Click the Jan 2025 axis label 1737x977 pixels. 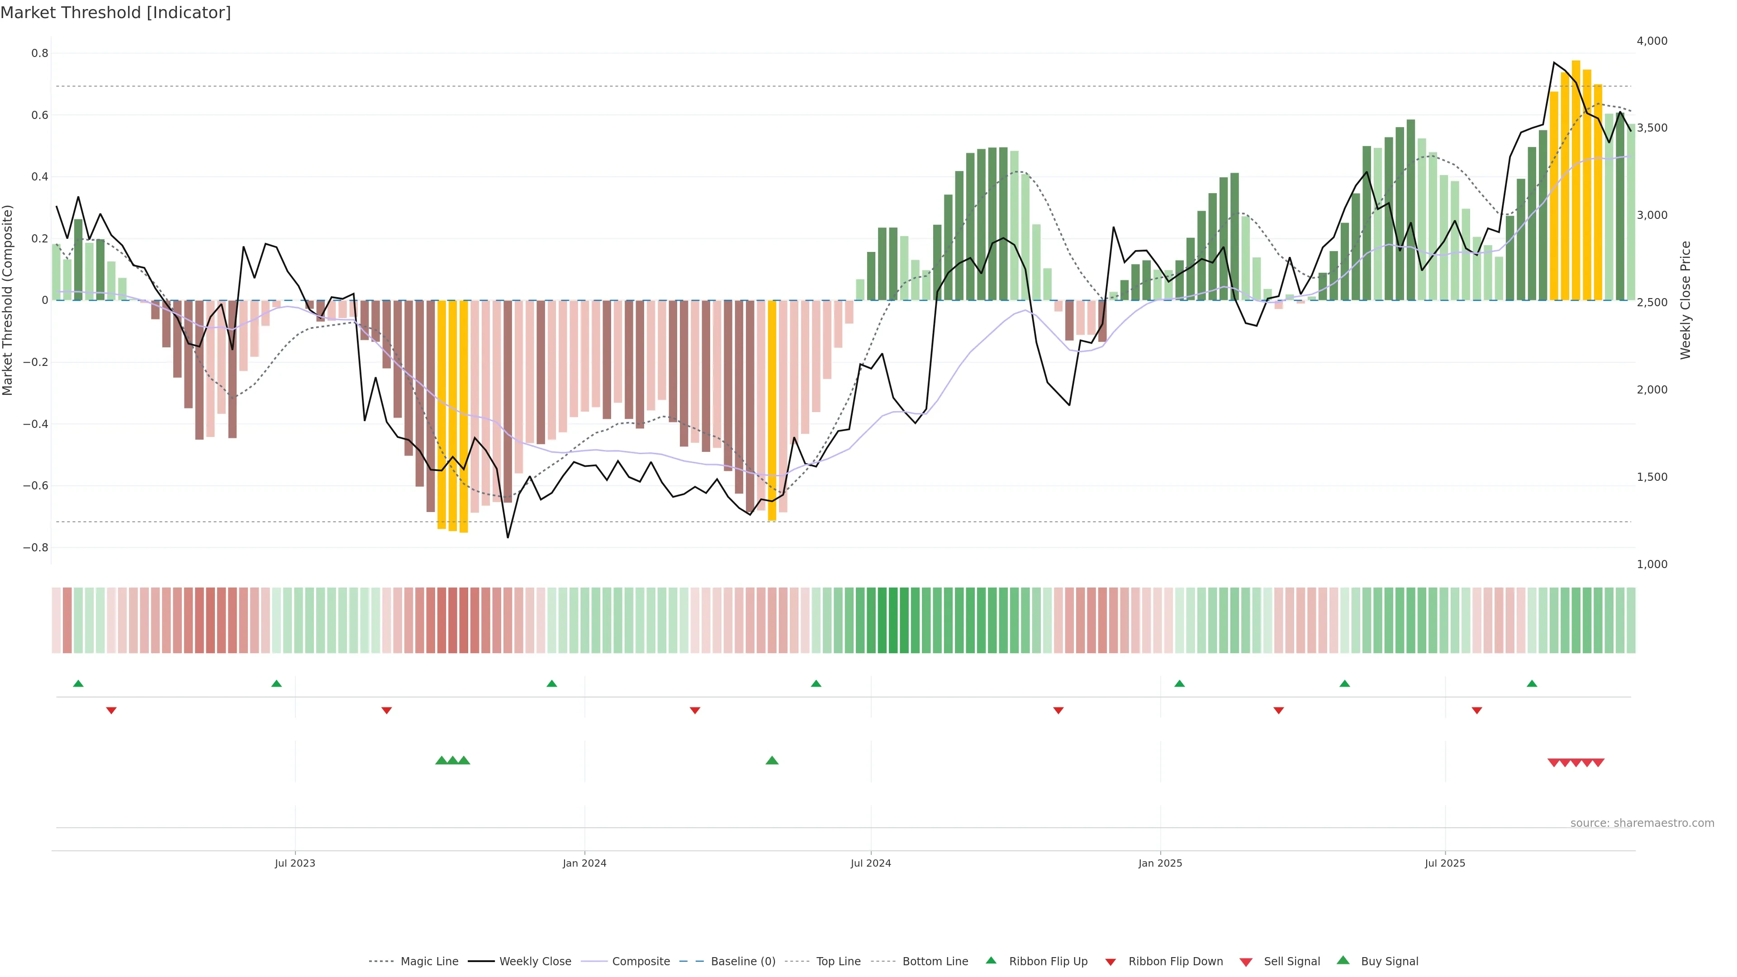(x=1160, y=863)
